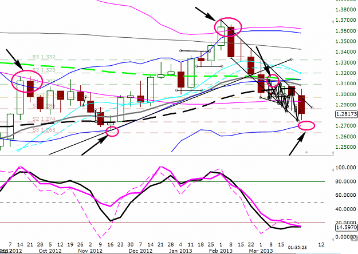Click the Nov 2012 date label

tap(90, 251)
